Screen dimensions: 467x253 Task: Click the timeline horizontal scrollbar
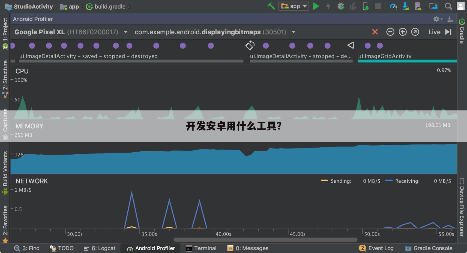point(265,240)
